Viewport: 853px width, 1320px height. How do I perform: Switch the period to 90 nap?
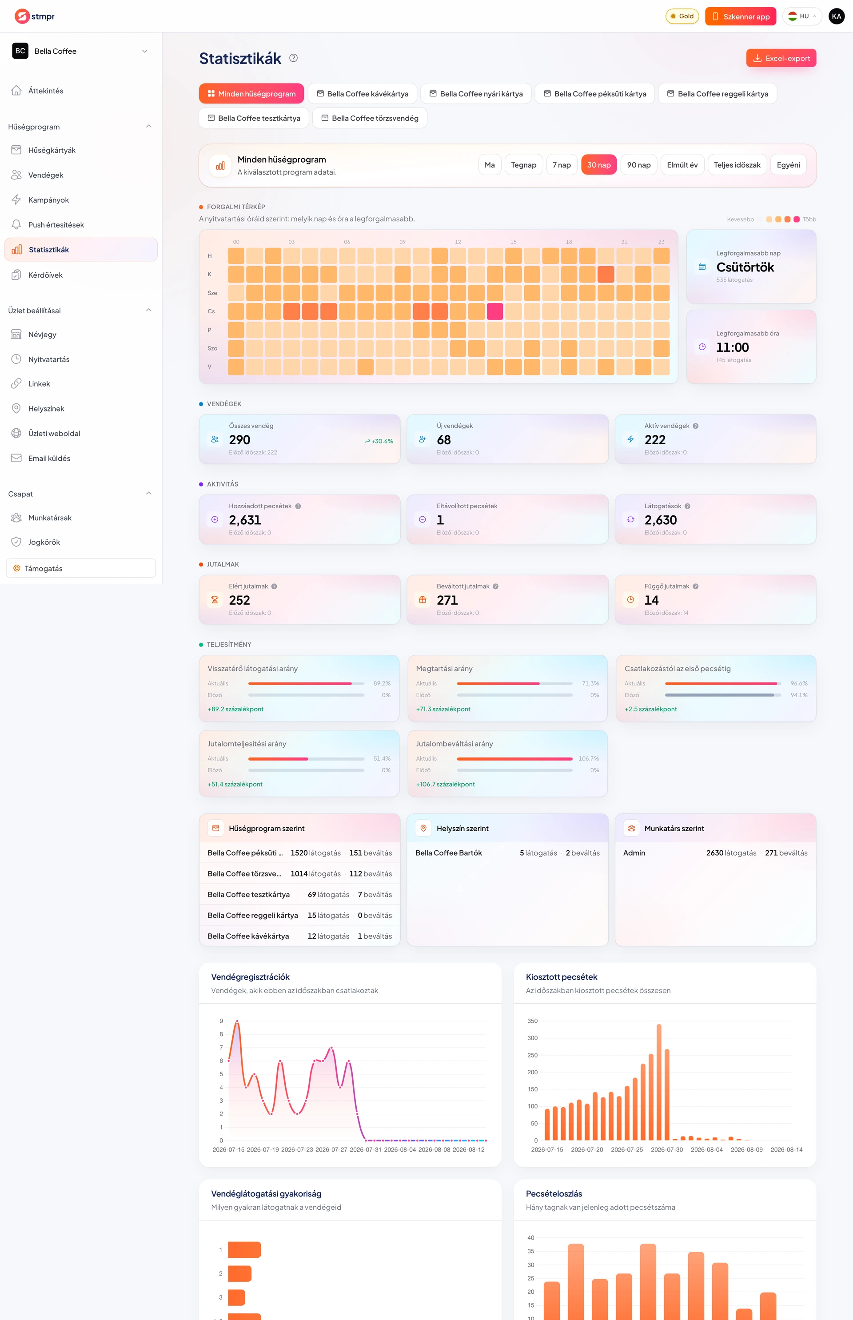coord(639,165)
